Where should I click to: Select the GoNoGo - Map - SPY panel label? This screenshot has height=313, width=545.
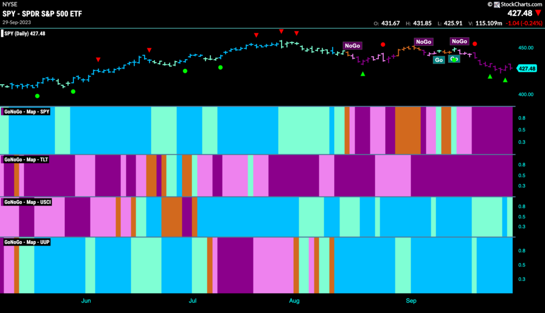pyautogui.click(x=27, y=112)
